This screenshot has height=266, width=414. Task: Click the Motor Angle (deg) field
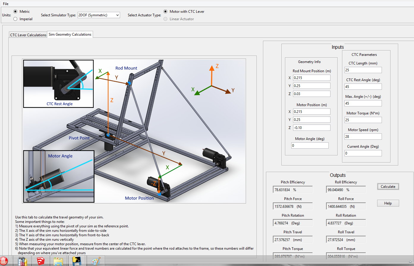(x=310, y=146)
